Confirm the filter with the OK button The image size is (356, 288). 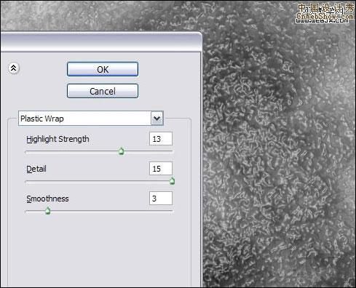coord(103,69)
